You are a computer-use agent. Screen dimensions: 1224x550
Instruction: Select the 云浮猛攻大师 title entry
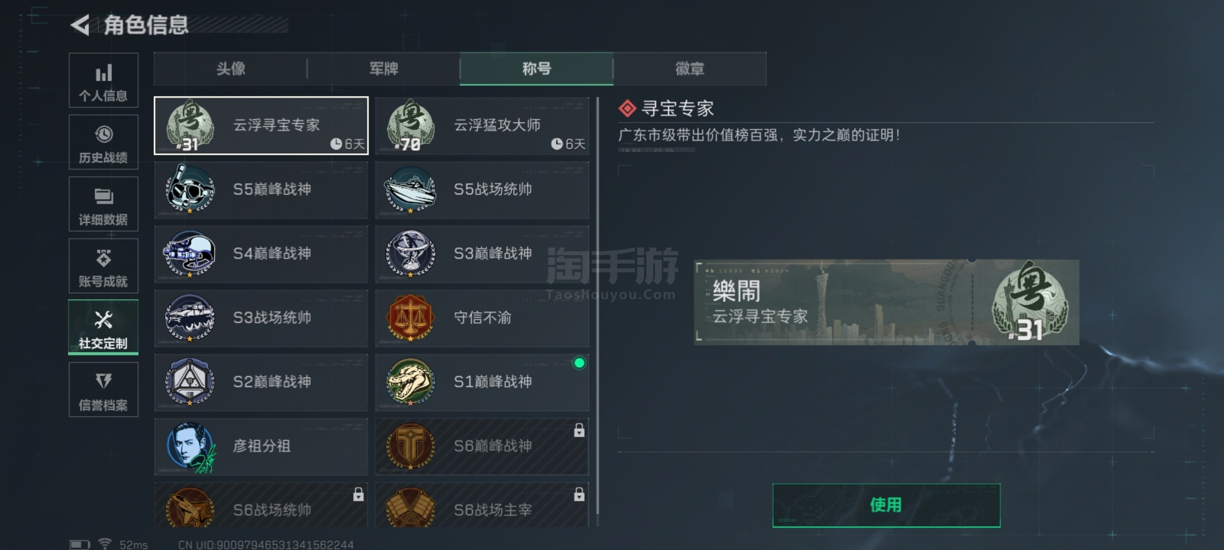tap(482, 126)
